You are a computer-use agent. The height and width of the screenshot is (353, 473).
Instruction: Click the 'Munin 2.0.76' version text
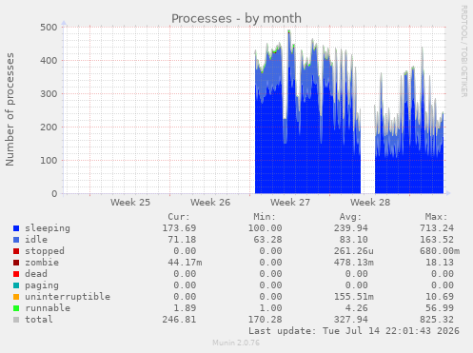[x=236, y=343]
